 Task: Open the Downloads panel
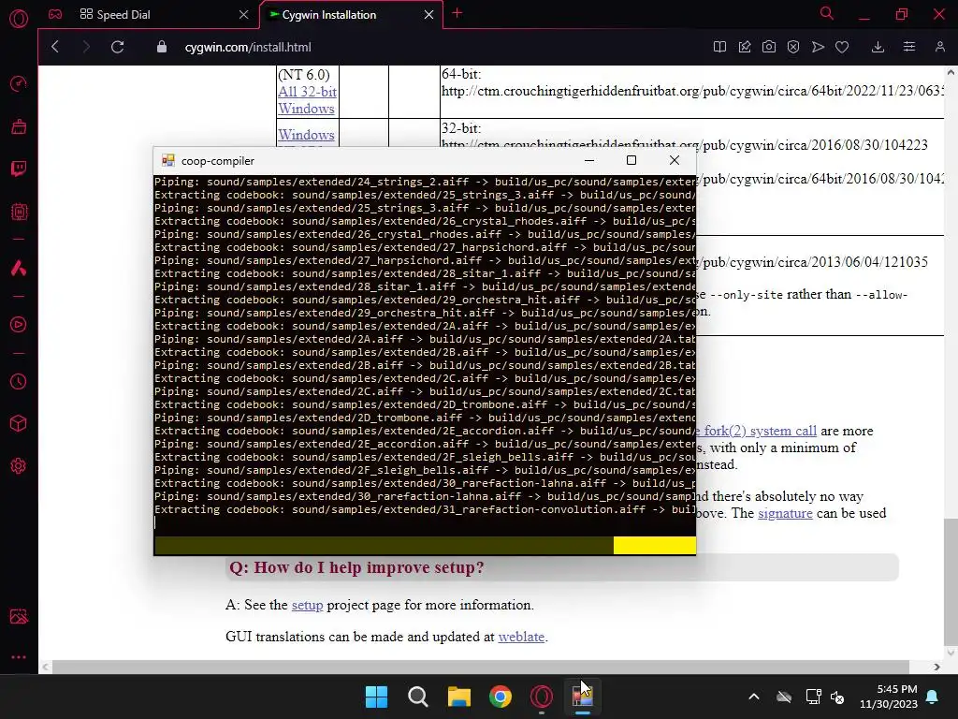point(878,47)
